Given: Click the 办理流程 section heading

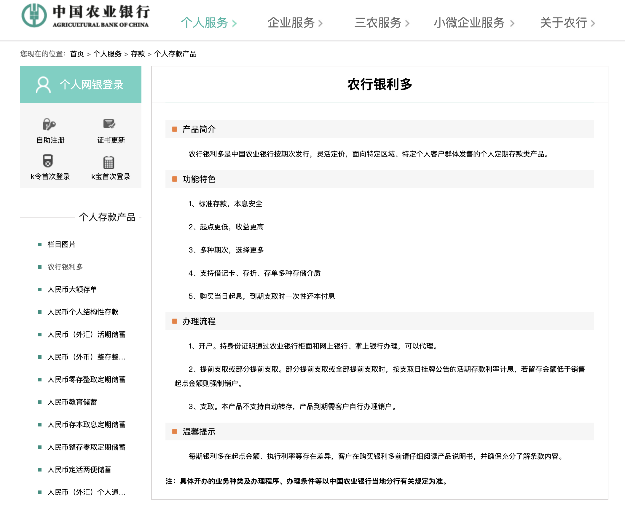Looking at the screenshot, I should pos(199,322).
